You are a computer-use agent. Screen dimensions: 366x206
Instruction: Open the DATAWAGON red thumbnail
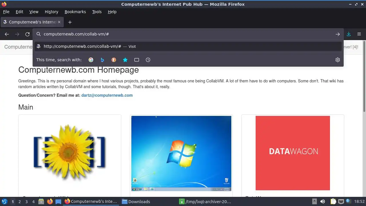[x=293, y=153]
